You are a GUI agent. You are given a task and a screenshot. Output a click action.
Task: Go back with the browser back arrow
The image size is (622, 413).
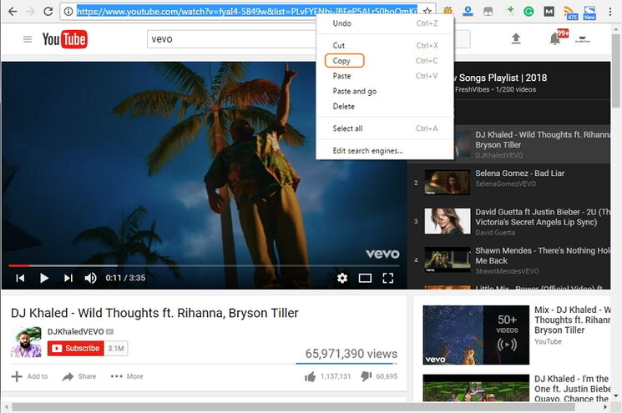(x=13, y=12)
